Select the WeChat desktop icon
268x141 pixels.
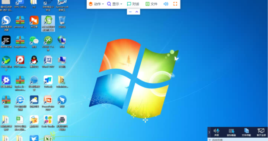point(34,42)
